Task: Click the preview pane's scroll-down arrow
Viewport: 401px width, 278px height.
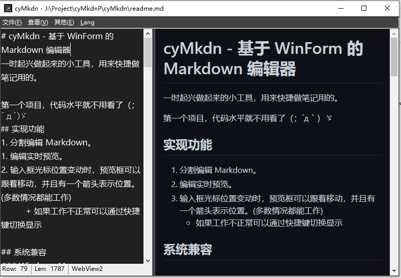Action: click(394, 273)
